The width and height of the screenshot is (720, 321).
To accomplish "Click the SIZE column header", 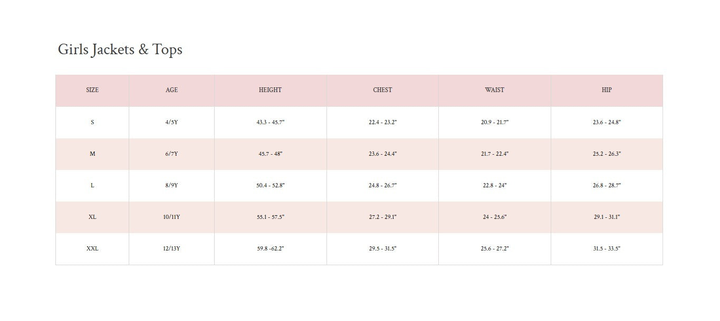I will coord(92,90).
